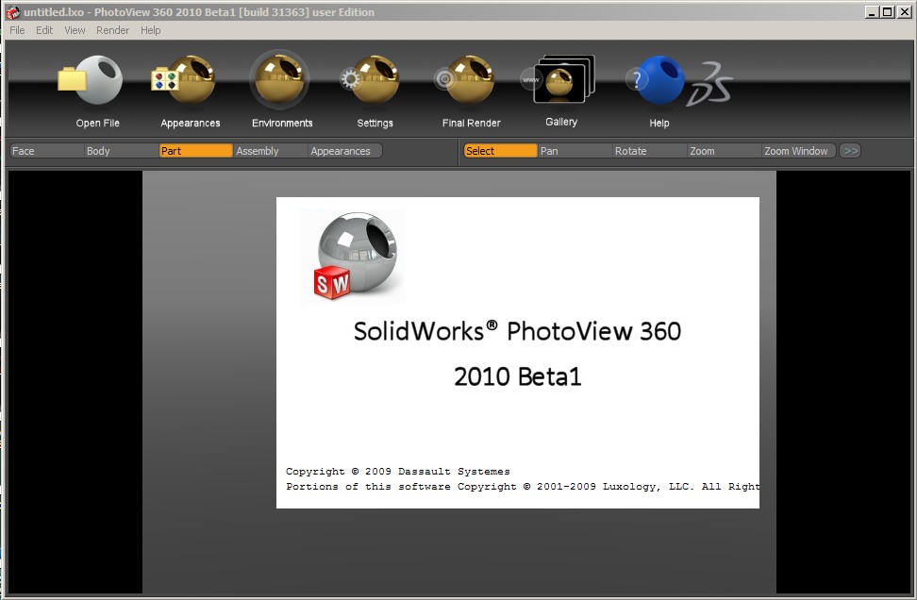Click the Settings label
917x600 pixels.
click(375, 123)
